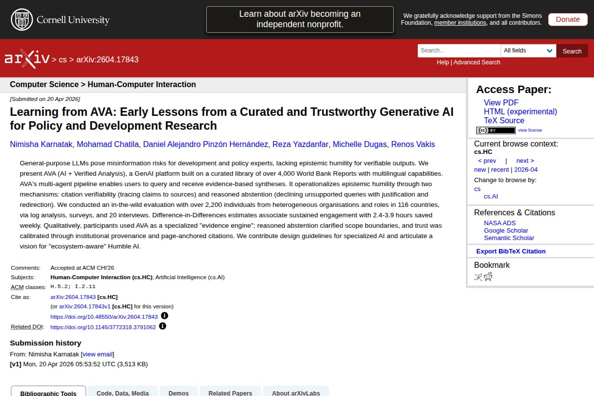Image resolution: width=594 pixels, height=396 pixels.
Task: Go to the next paper
Action: coord(525,160)
